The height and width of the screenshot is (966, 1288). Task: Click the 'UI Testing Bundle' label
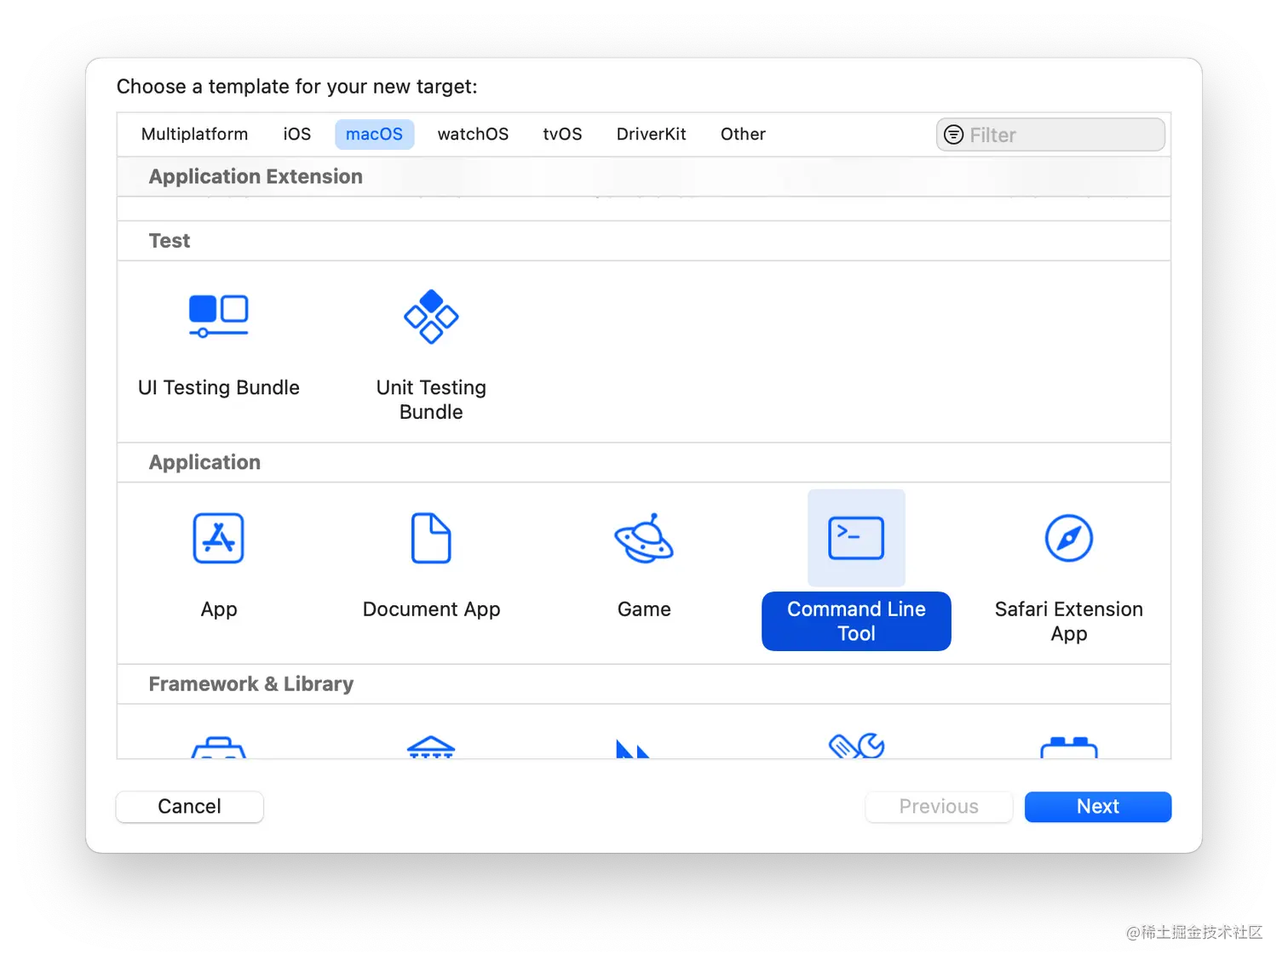[x=219, y=387]
